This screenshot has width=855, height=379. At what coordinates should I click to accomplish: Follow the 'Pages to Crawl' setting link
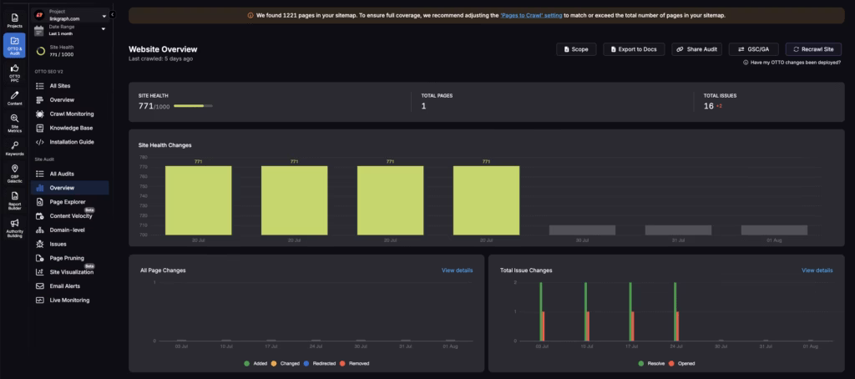point(531,15)
